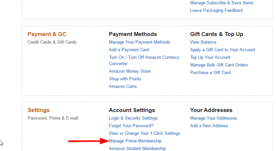Click Add a New Address

click(209, 126)
